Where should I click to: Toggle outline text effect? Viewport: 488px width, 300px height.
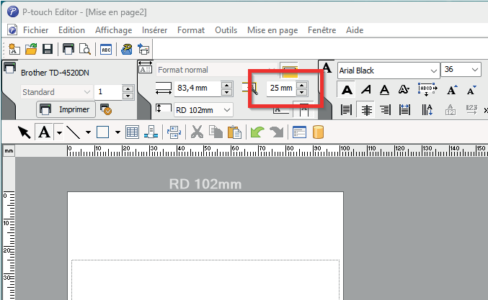[x=404, y=90]
